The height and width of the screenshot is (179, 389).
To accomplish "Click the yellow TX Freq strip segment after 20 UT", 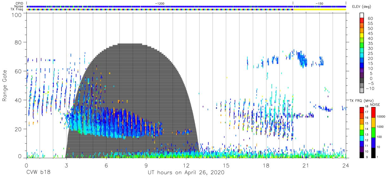I will click(319, 9).
